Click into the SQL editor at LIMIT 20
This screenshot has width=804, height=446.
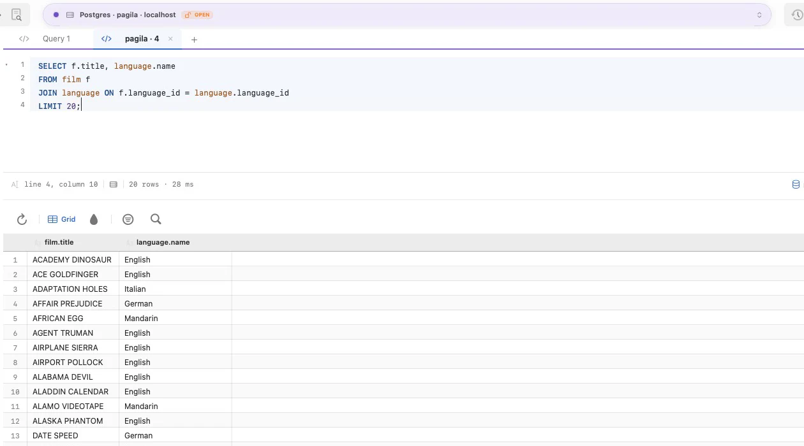(59, 106)
